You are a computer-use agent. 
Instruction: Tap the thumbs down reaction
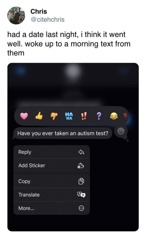coord(54,116)
